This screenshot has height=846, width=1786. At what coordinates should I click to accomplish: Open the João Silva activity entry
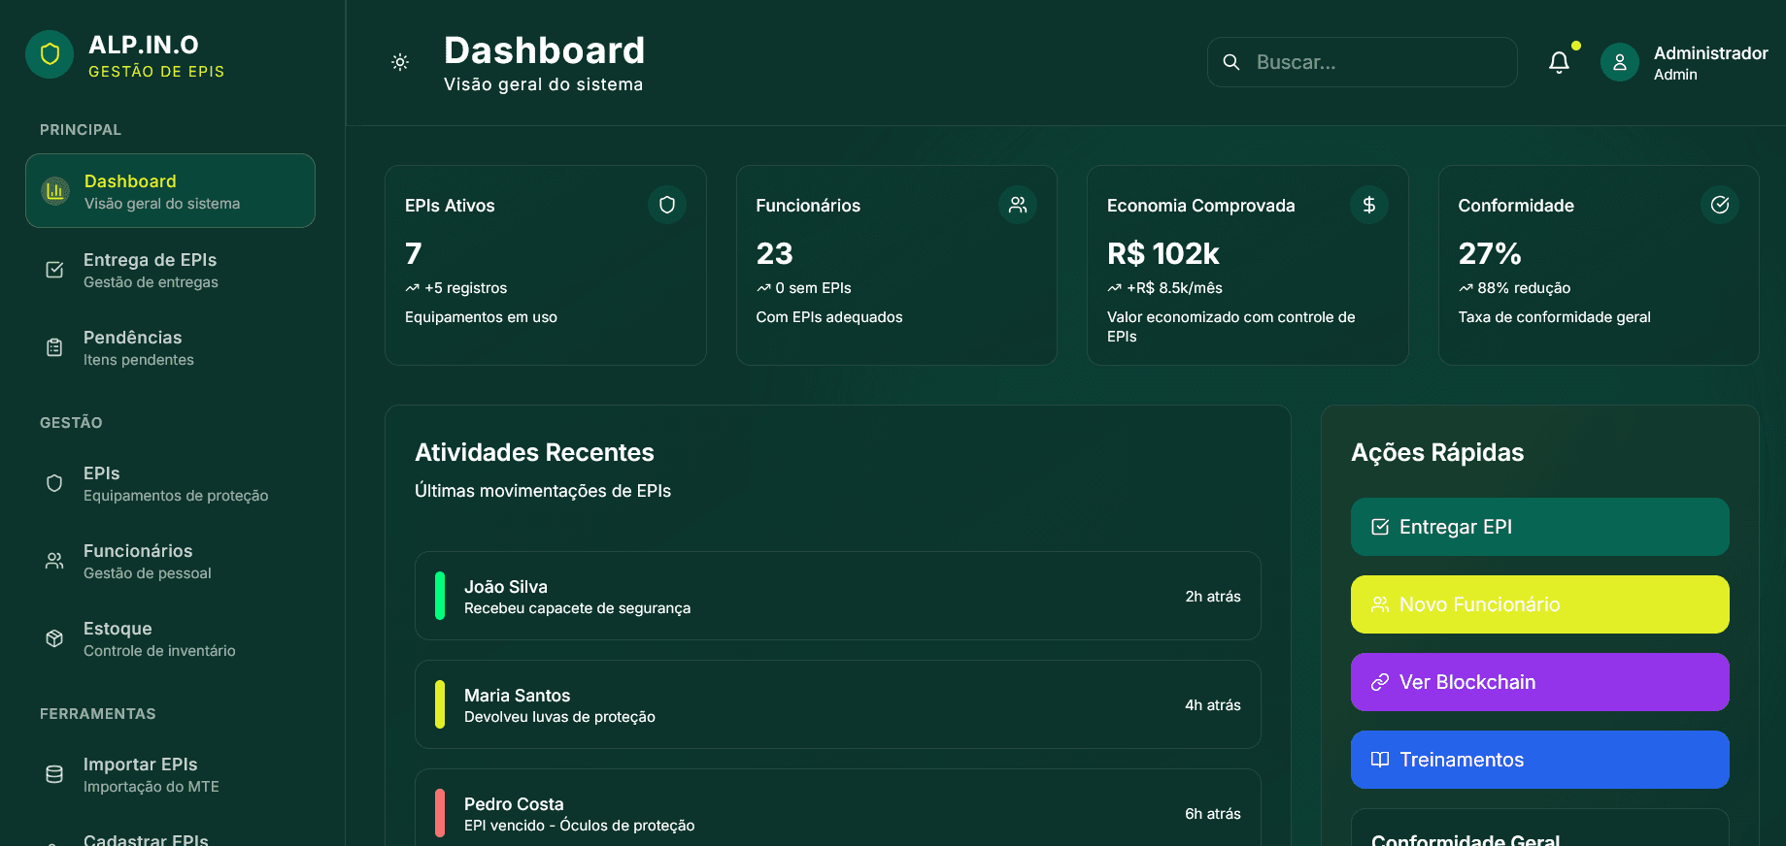tap(837, 596)
